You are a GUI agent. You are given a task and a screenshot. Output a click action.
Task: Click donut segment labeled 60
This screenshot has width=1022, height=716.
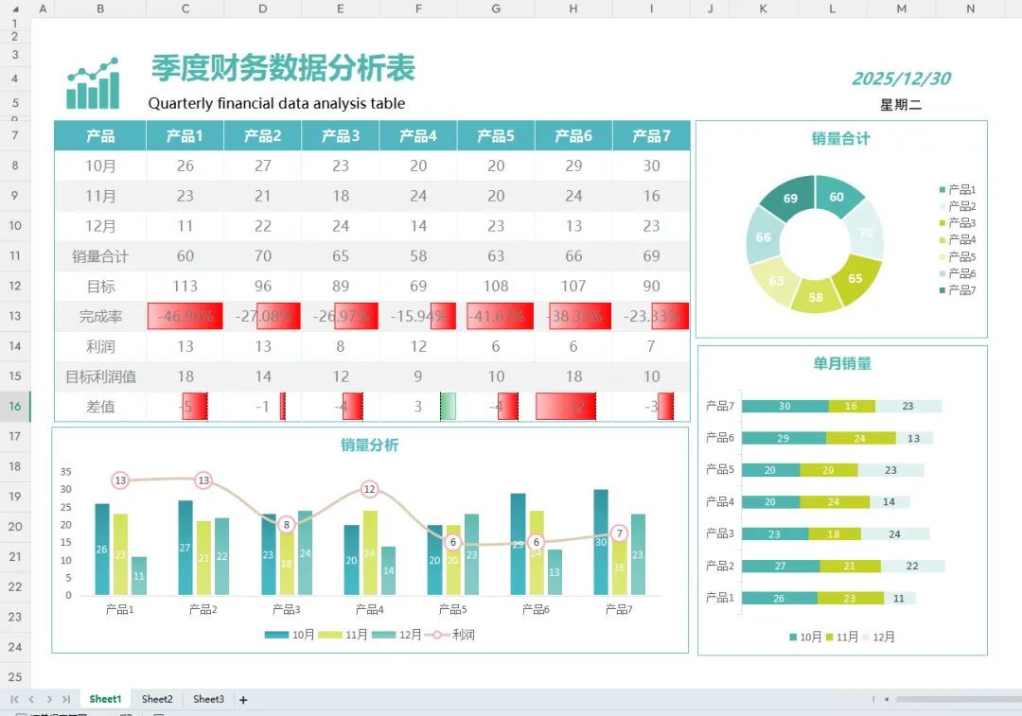point(837,196)
